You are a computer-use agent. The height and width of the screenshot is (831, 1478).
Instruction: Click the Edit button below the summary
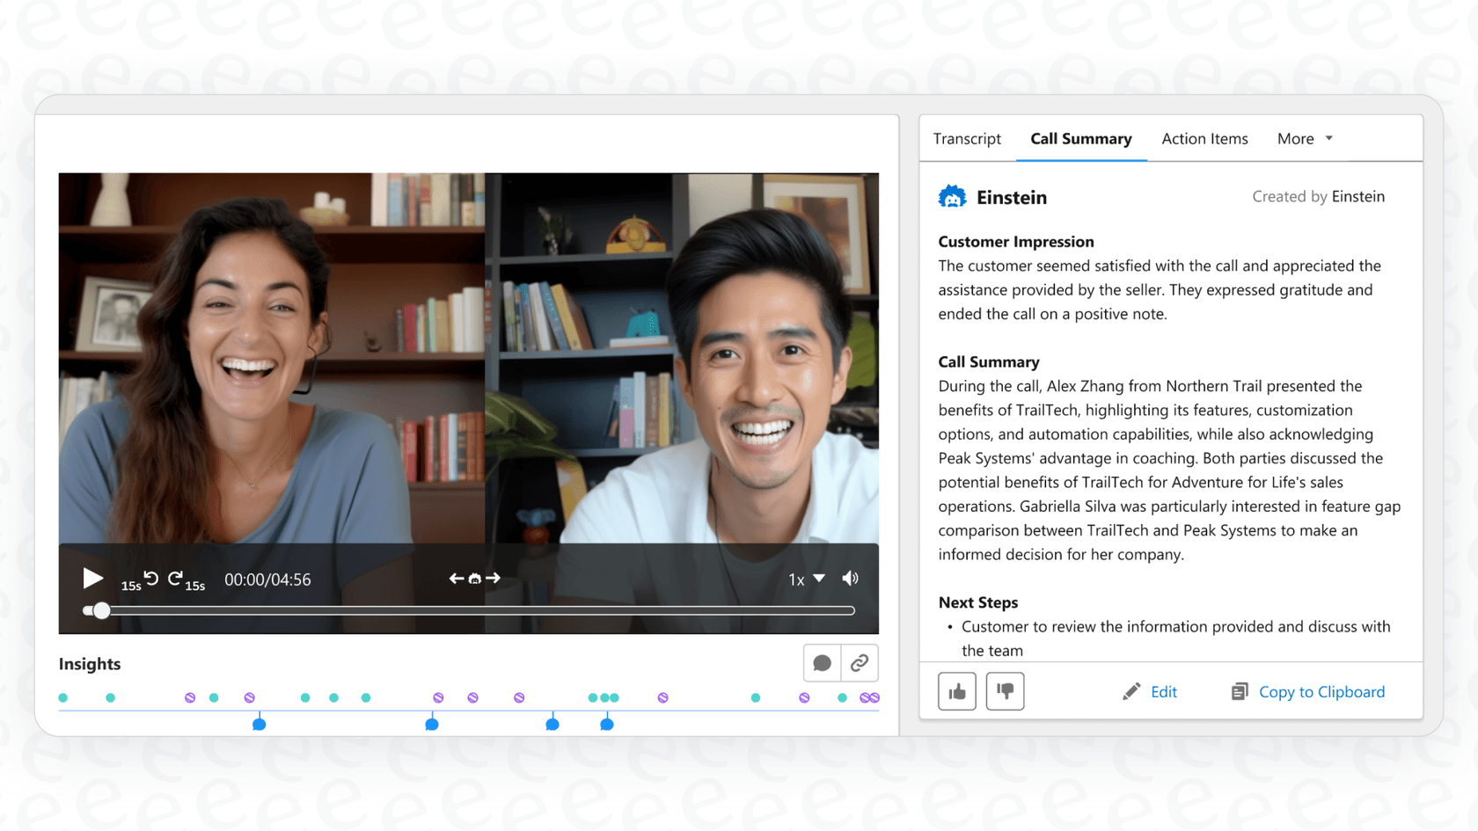[1163, 691]
